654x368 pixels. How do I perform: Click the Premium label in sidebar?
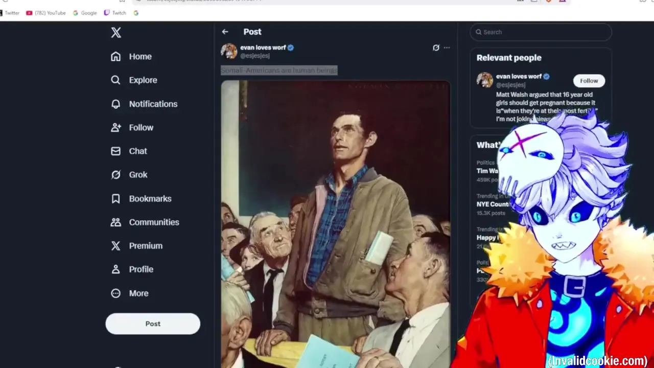click(146, 246)
